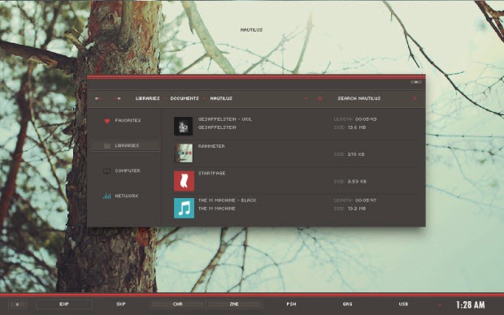Open Favorites in the sidebar
The width and height of the screenshot is (504, 315).
click(x=128, y=120)
